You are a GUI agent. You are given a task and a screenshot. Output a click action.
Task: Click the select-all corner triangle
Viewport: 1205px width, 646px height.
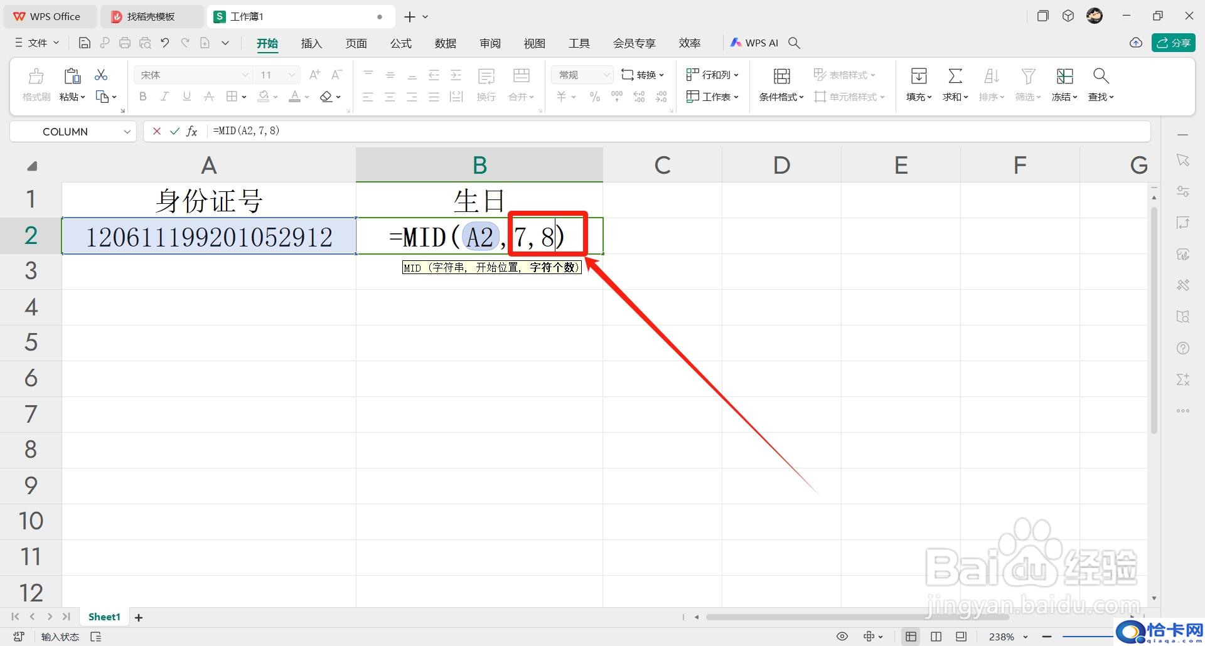[x=32, y=166]
